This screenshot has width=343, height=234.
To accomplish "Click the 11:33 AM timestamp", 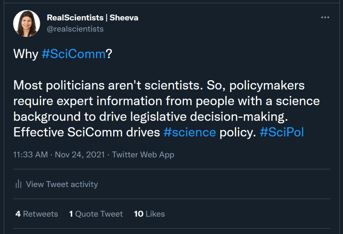I will point(29,155).
